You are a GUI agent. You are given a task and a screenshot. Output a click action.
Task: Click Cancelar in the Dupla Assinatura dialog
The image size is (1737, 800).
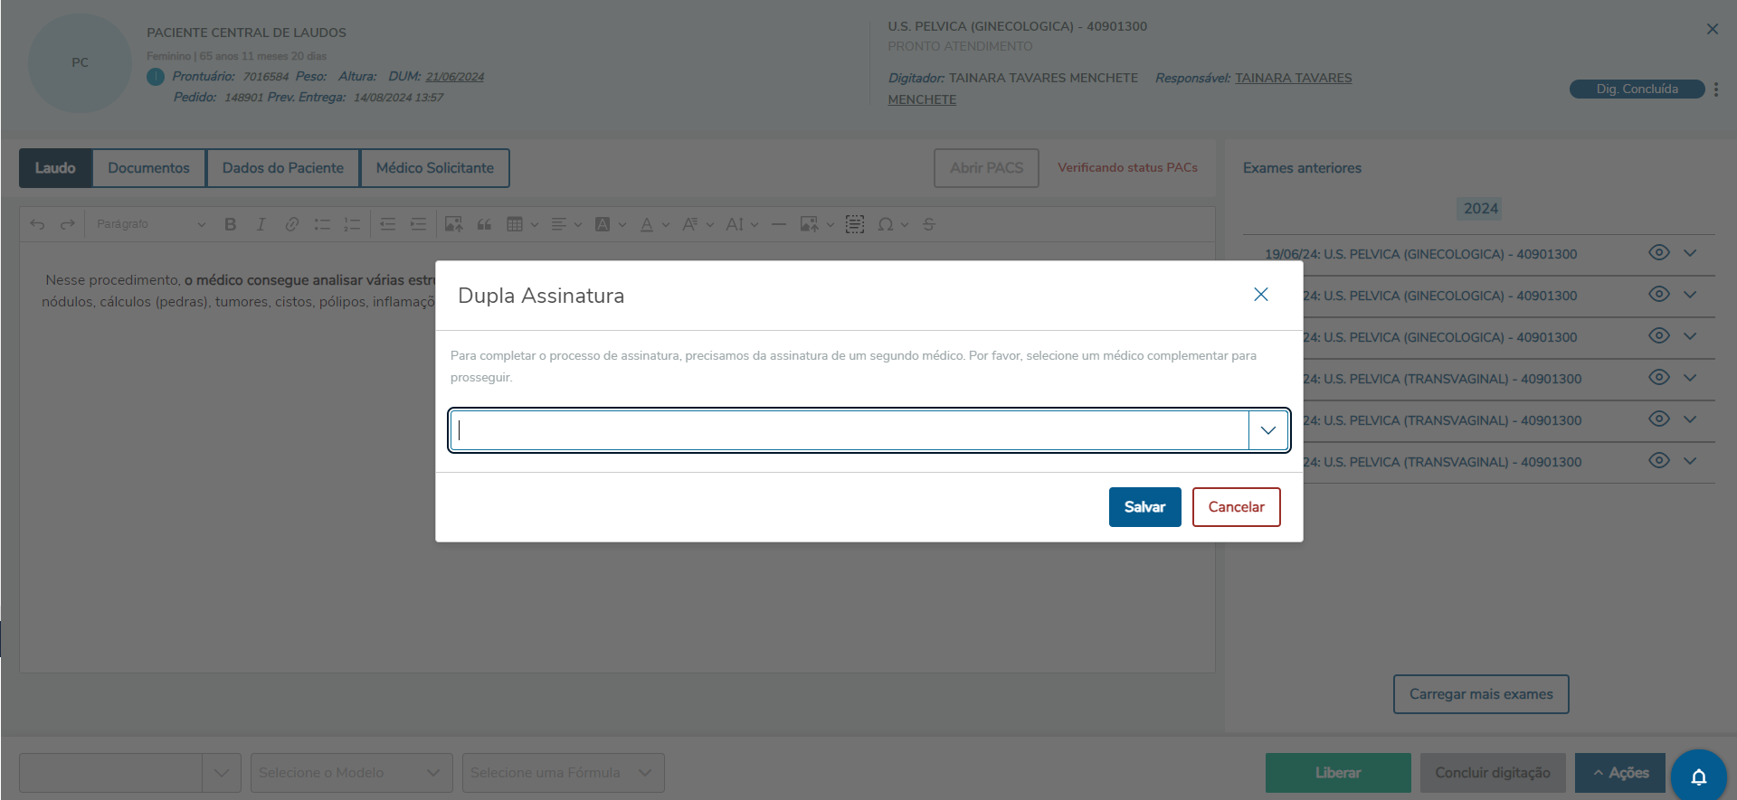point(1236,507)
